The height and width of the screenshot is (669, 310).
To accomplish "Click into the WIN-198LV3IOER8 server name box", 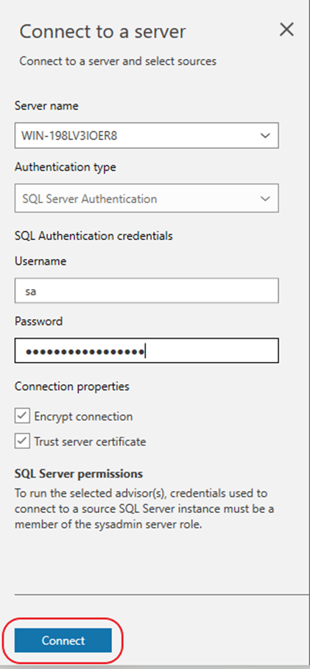I will tap(147, 135).
